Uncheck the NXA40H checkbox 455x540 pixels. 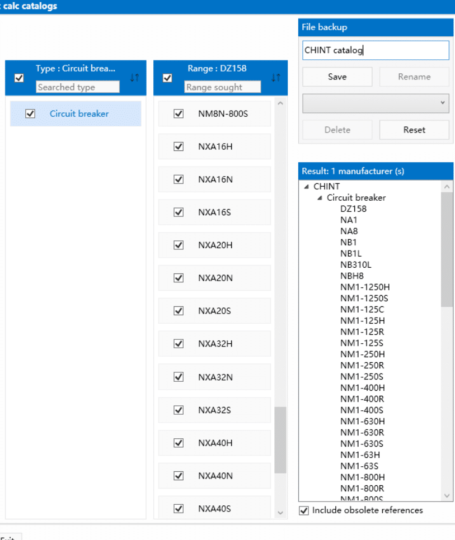[x=179, y=443]
